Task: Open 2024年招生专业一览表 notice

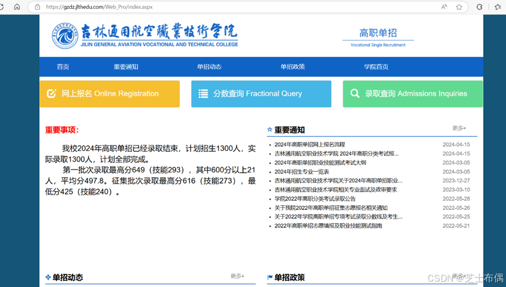Action: [x=302, y=171]
